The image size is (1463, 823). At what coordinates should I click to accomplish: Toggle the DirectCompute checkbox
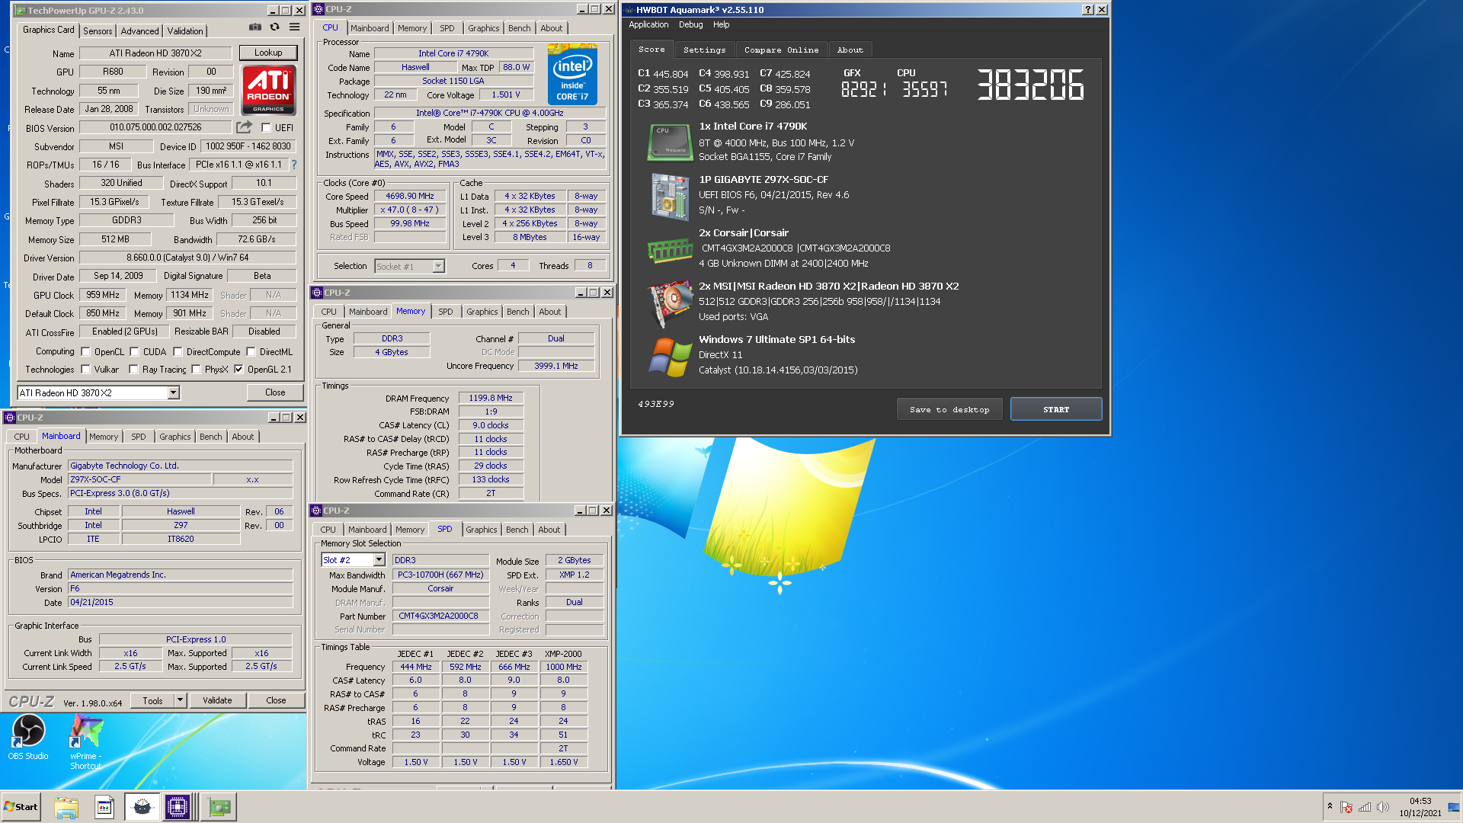click(x=178, y=352)
